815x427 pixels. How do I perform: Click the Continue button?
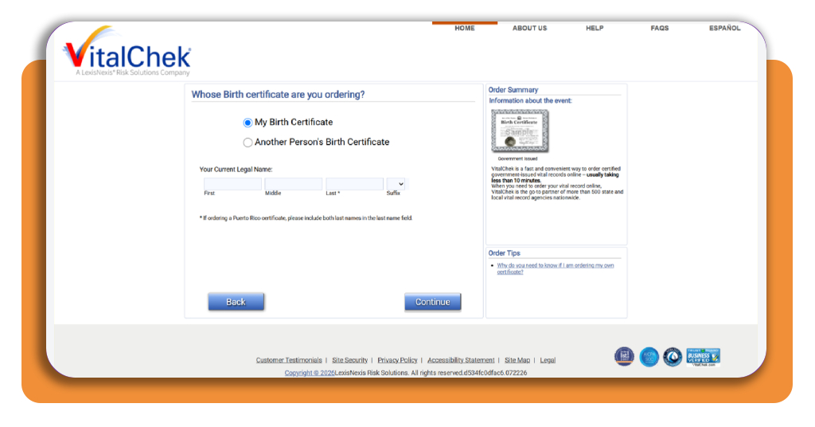432,302
